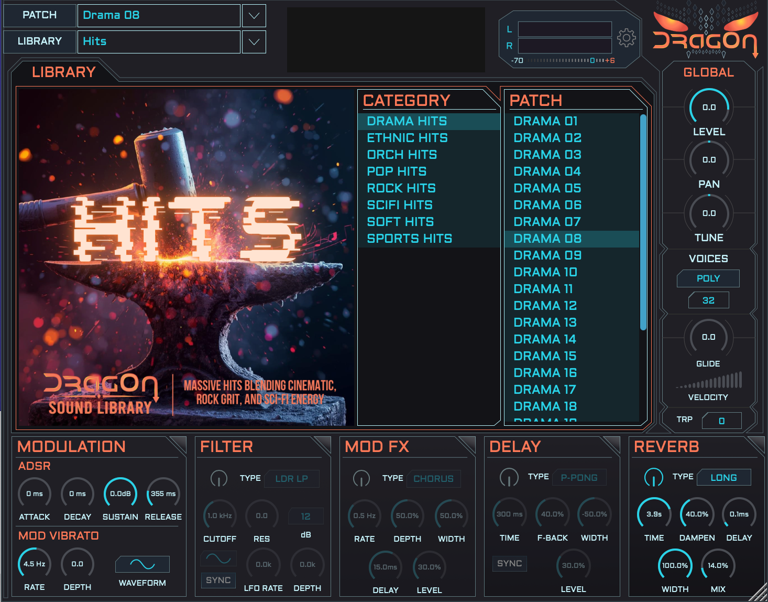Toggle the Mod FX power button
Viewport: 768px width, 602px height.
coord(361,478)
